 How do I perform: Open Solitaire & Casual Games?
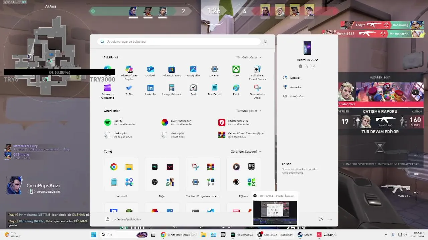click(x=257, y=73)
